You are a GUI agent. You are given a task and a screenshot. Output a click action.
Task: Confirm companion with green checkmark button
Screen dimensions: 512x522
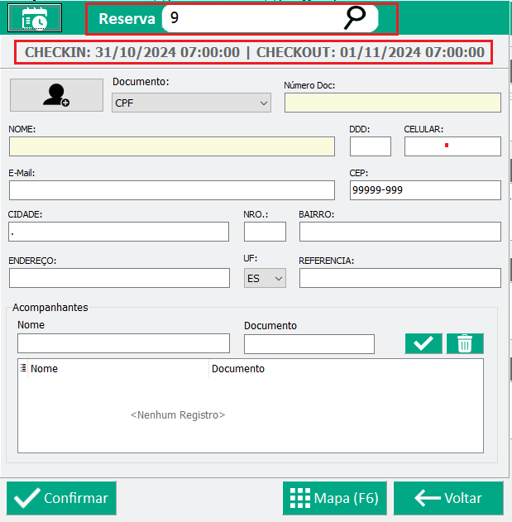point(423,343)
